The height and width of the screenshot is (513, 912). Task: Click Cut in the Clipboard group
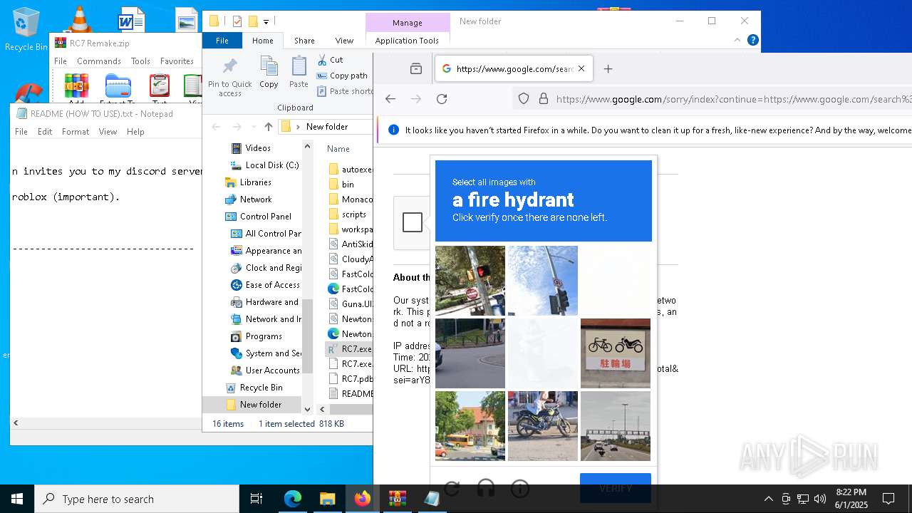coord(331,60)
